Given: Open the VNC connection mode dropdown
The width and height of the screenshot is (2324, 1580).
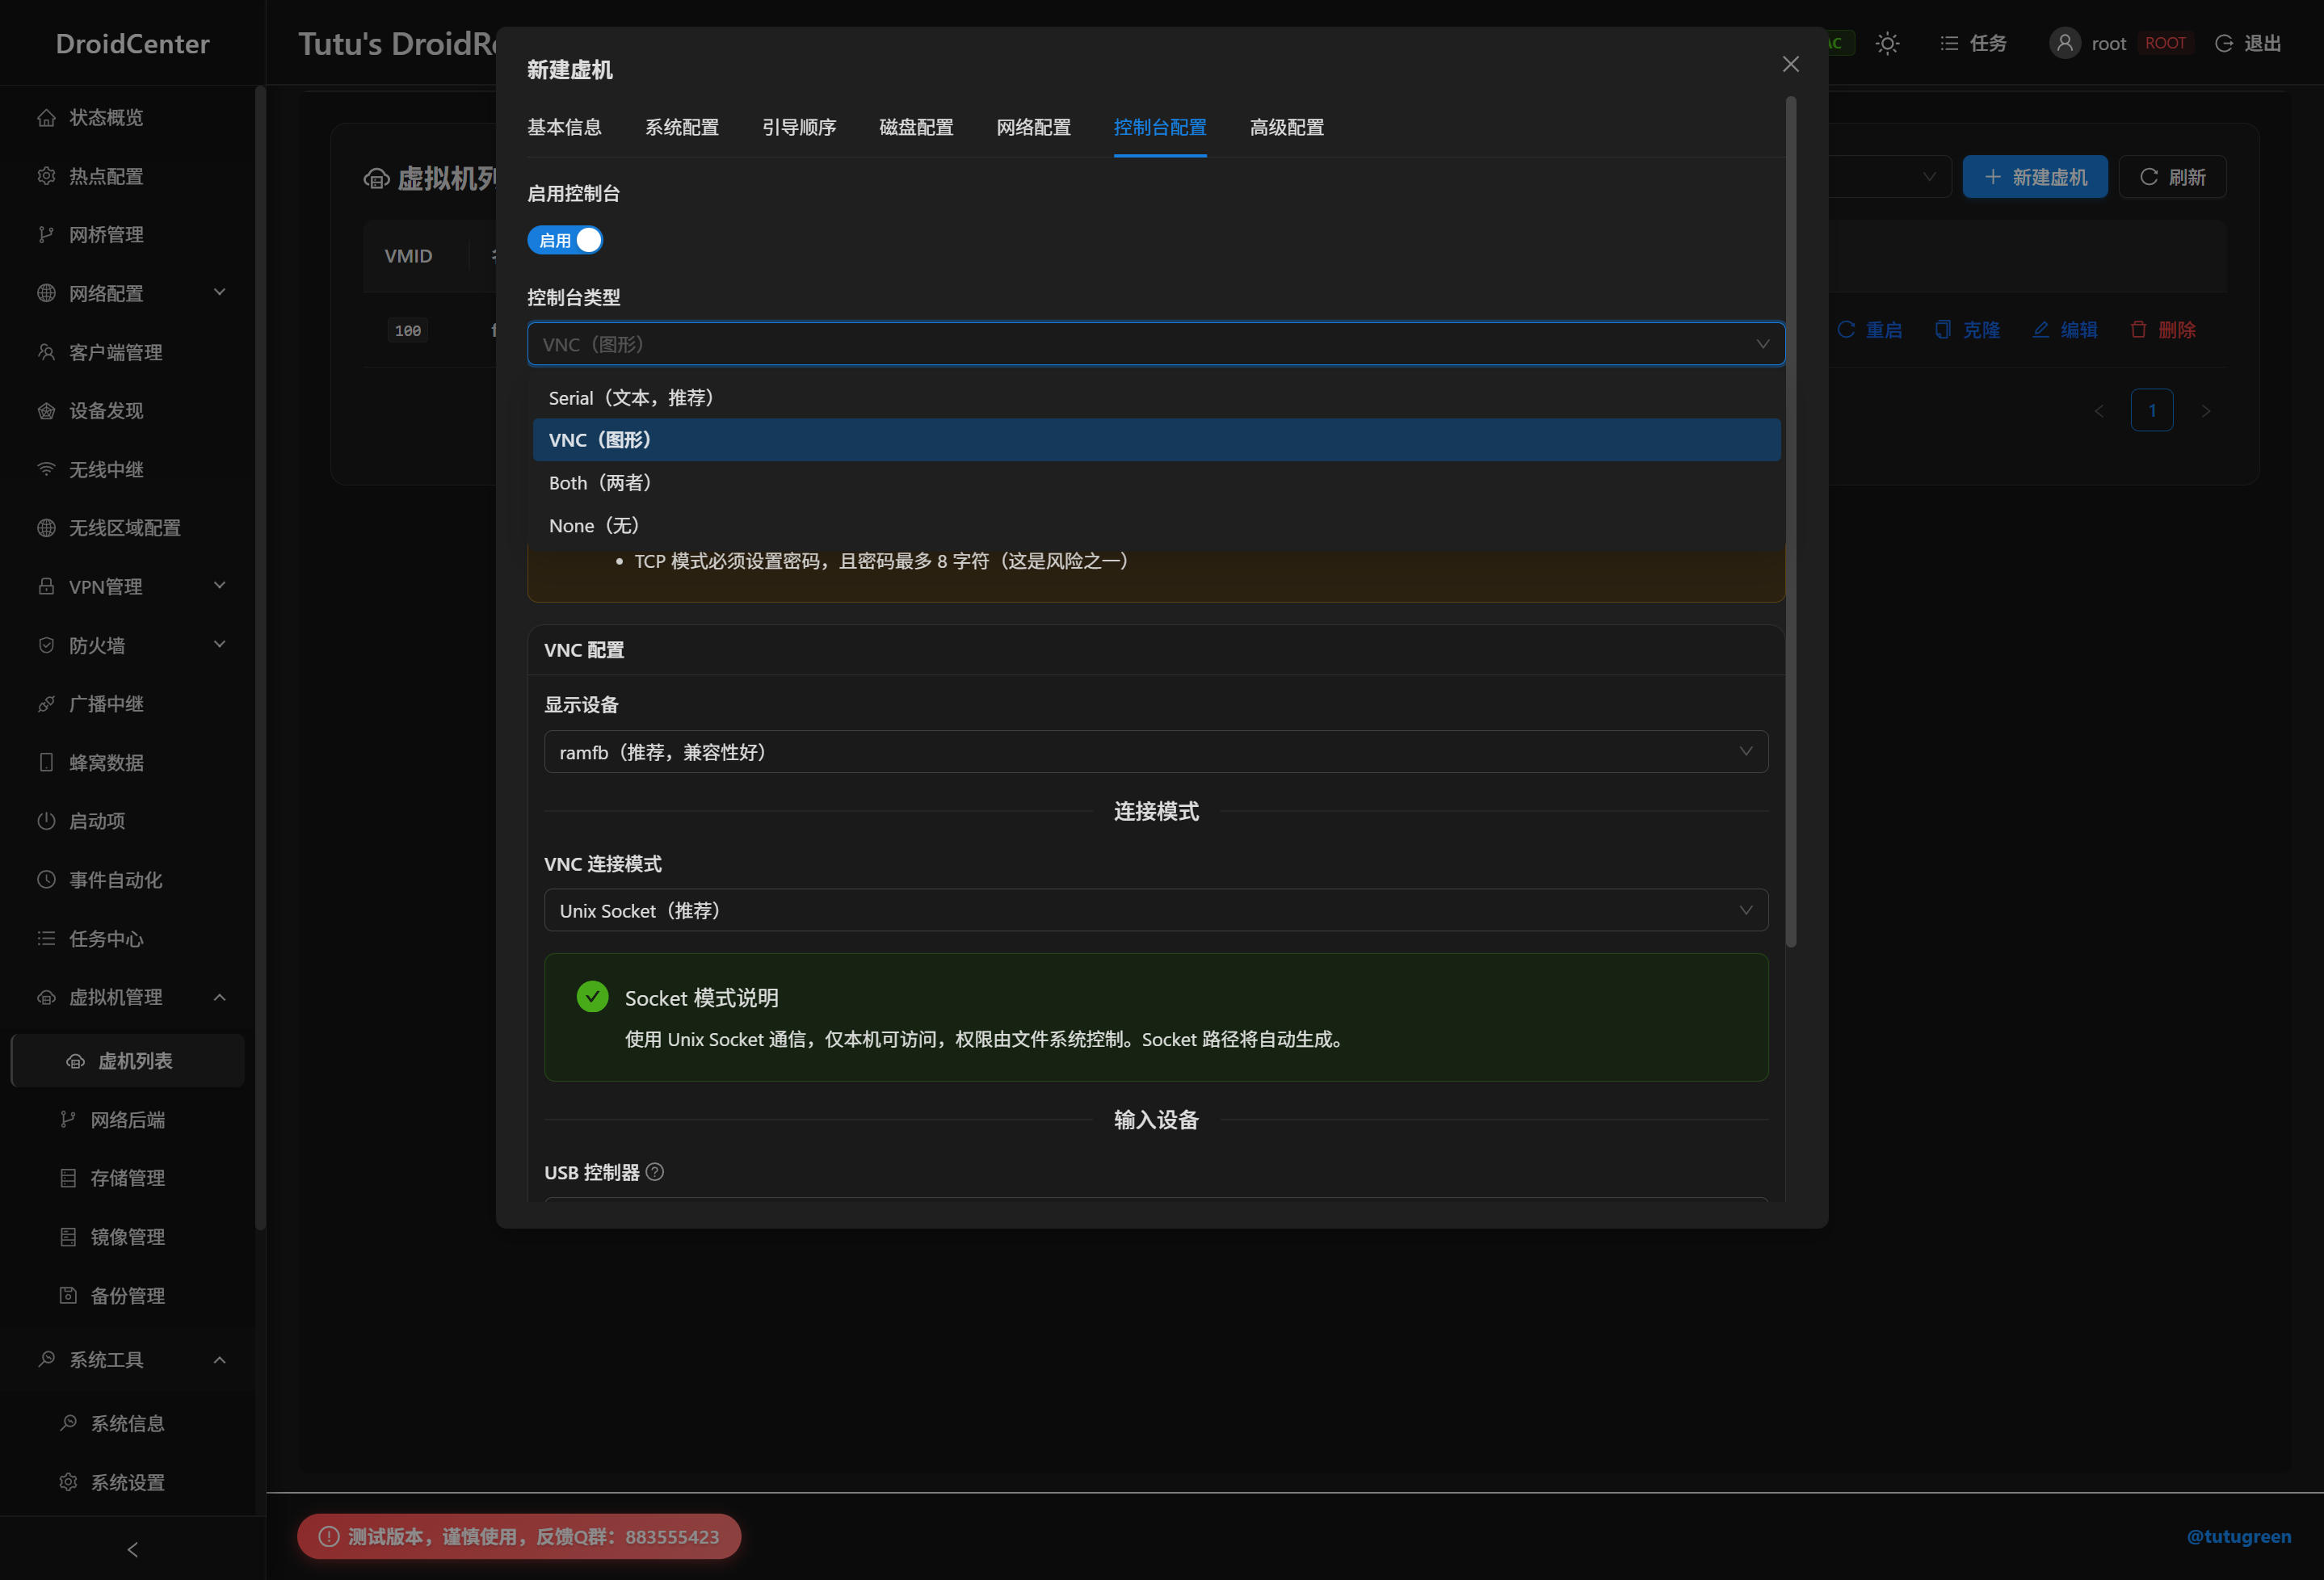Looking at the screenshot, I should [1155, 910].
